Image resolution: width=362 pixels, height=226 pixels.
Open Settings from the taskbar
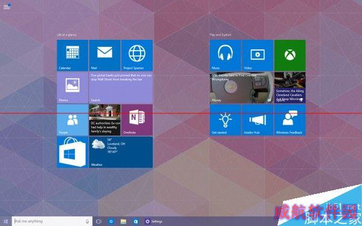[x=154, y=221]
